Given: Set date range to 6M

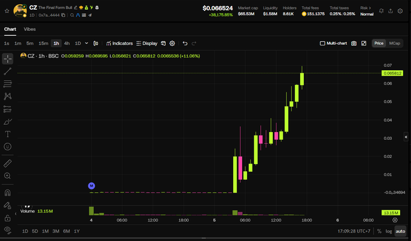Looking at the screenshot, I should pos(67,231).
